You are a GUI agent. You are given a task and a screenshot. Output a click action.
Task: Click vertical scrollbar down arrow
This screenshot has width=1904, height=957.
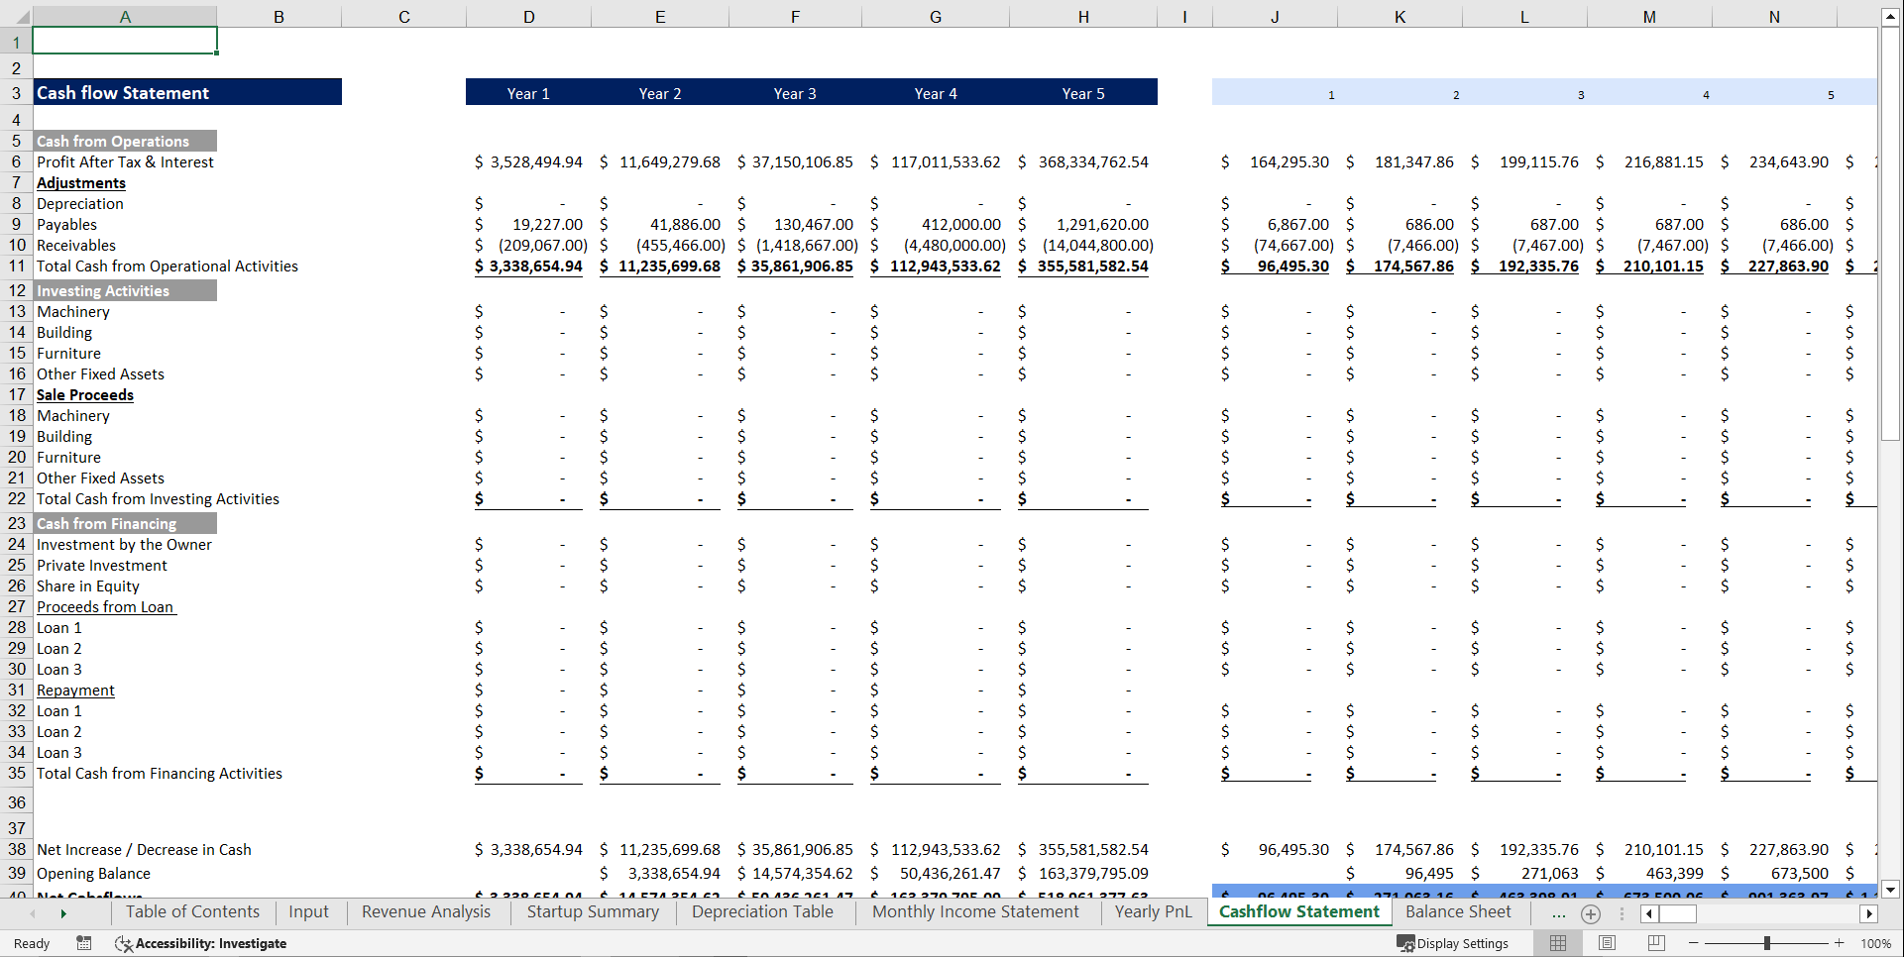(1890, 889)
